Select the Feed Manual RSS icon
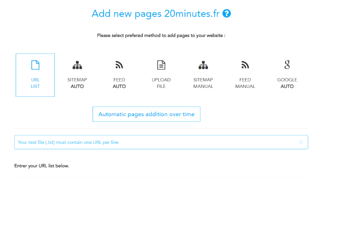This screenshot has height=225, width=339. tap(245, 65)
